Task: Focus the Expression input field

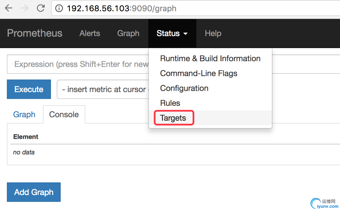Action: tap(77, 64)
